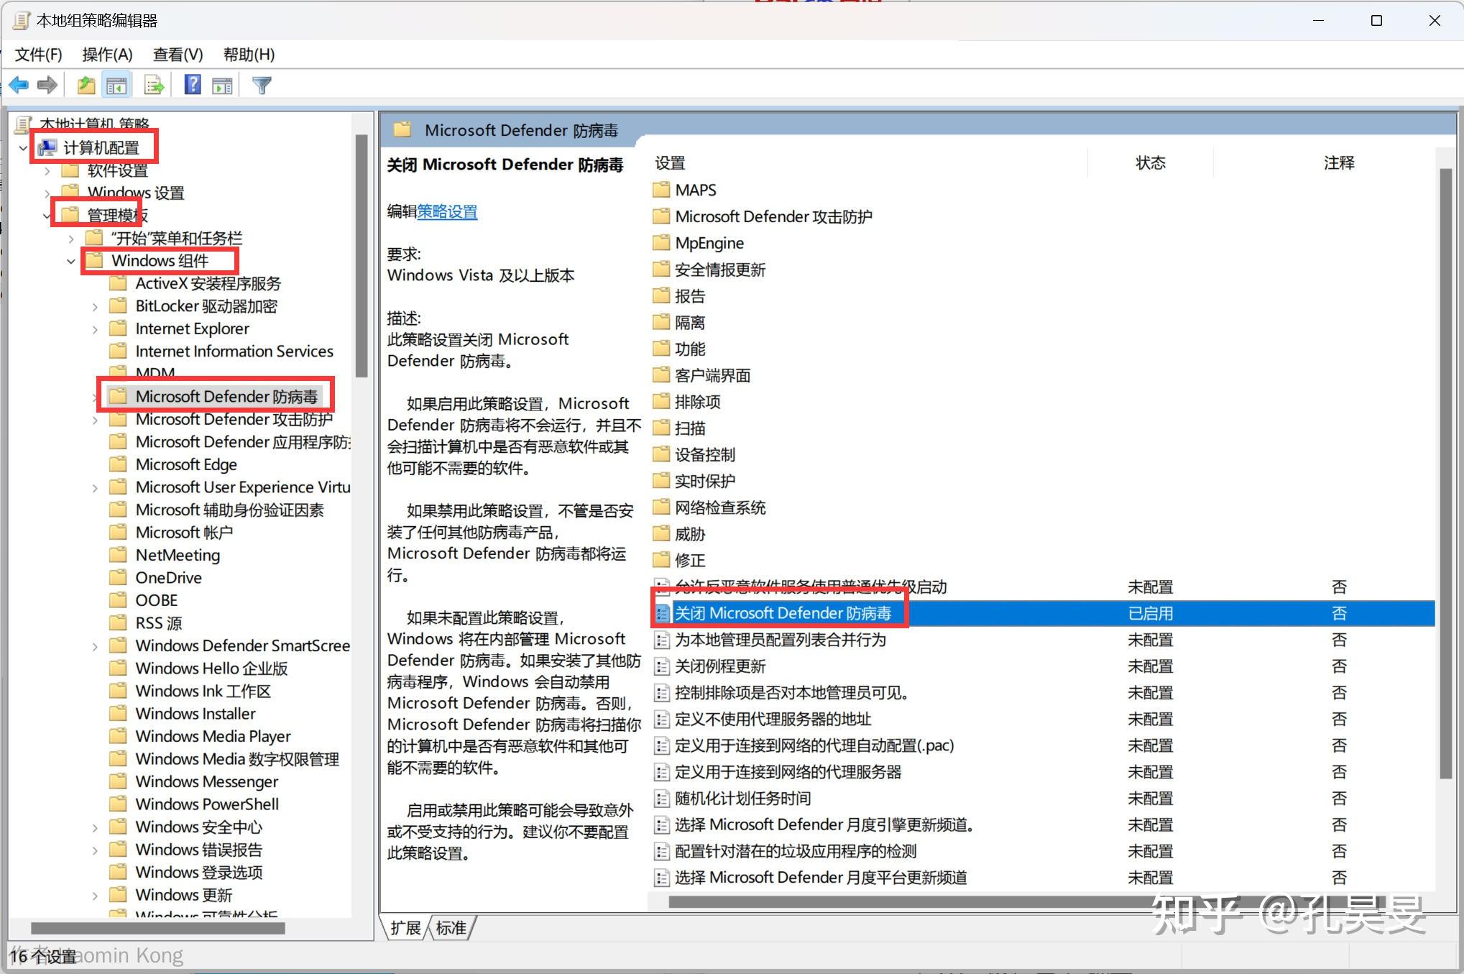Sort by the 注释 column header
The width and height of the screenshot is (1464, 974).
[x=1339, y=163]
